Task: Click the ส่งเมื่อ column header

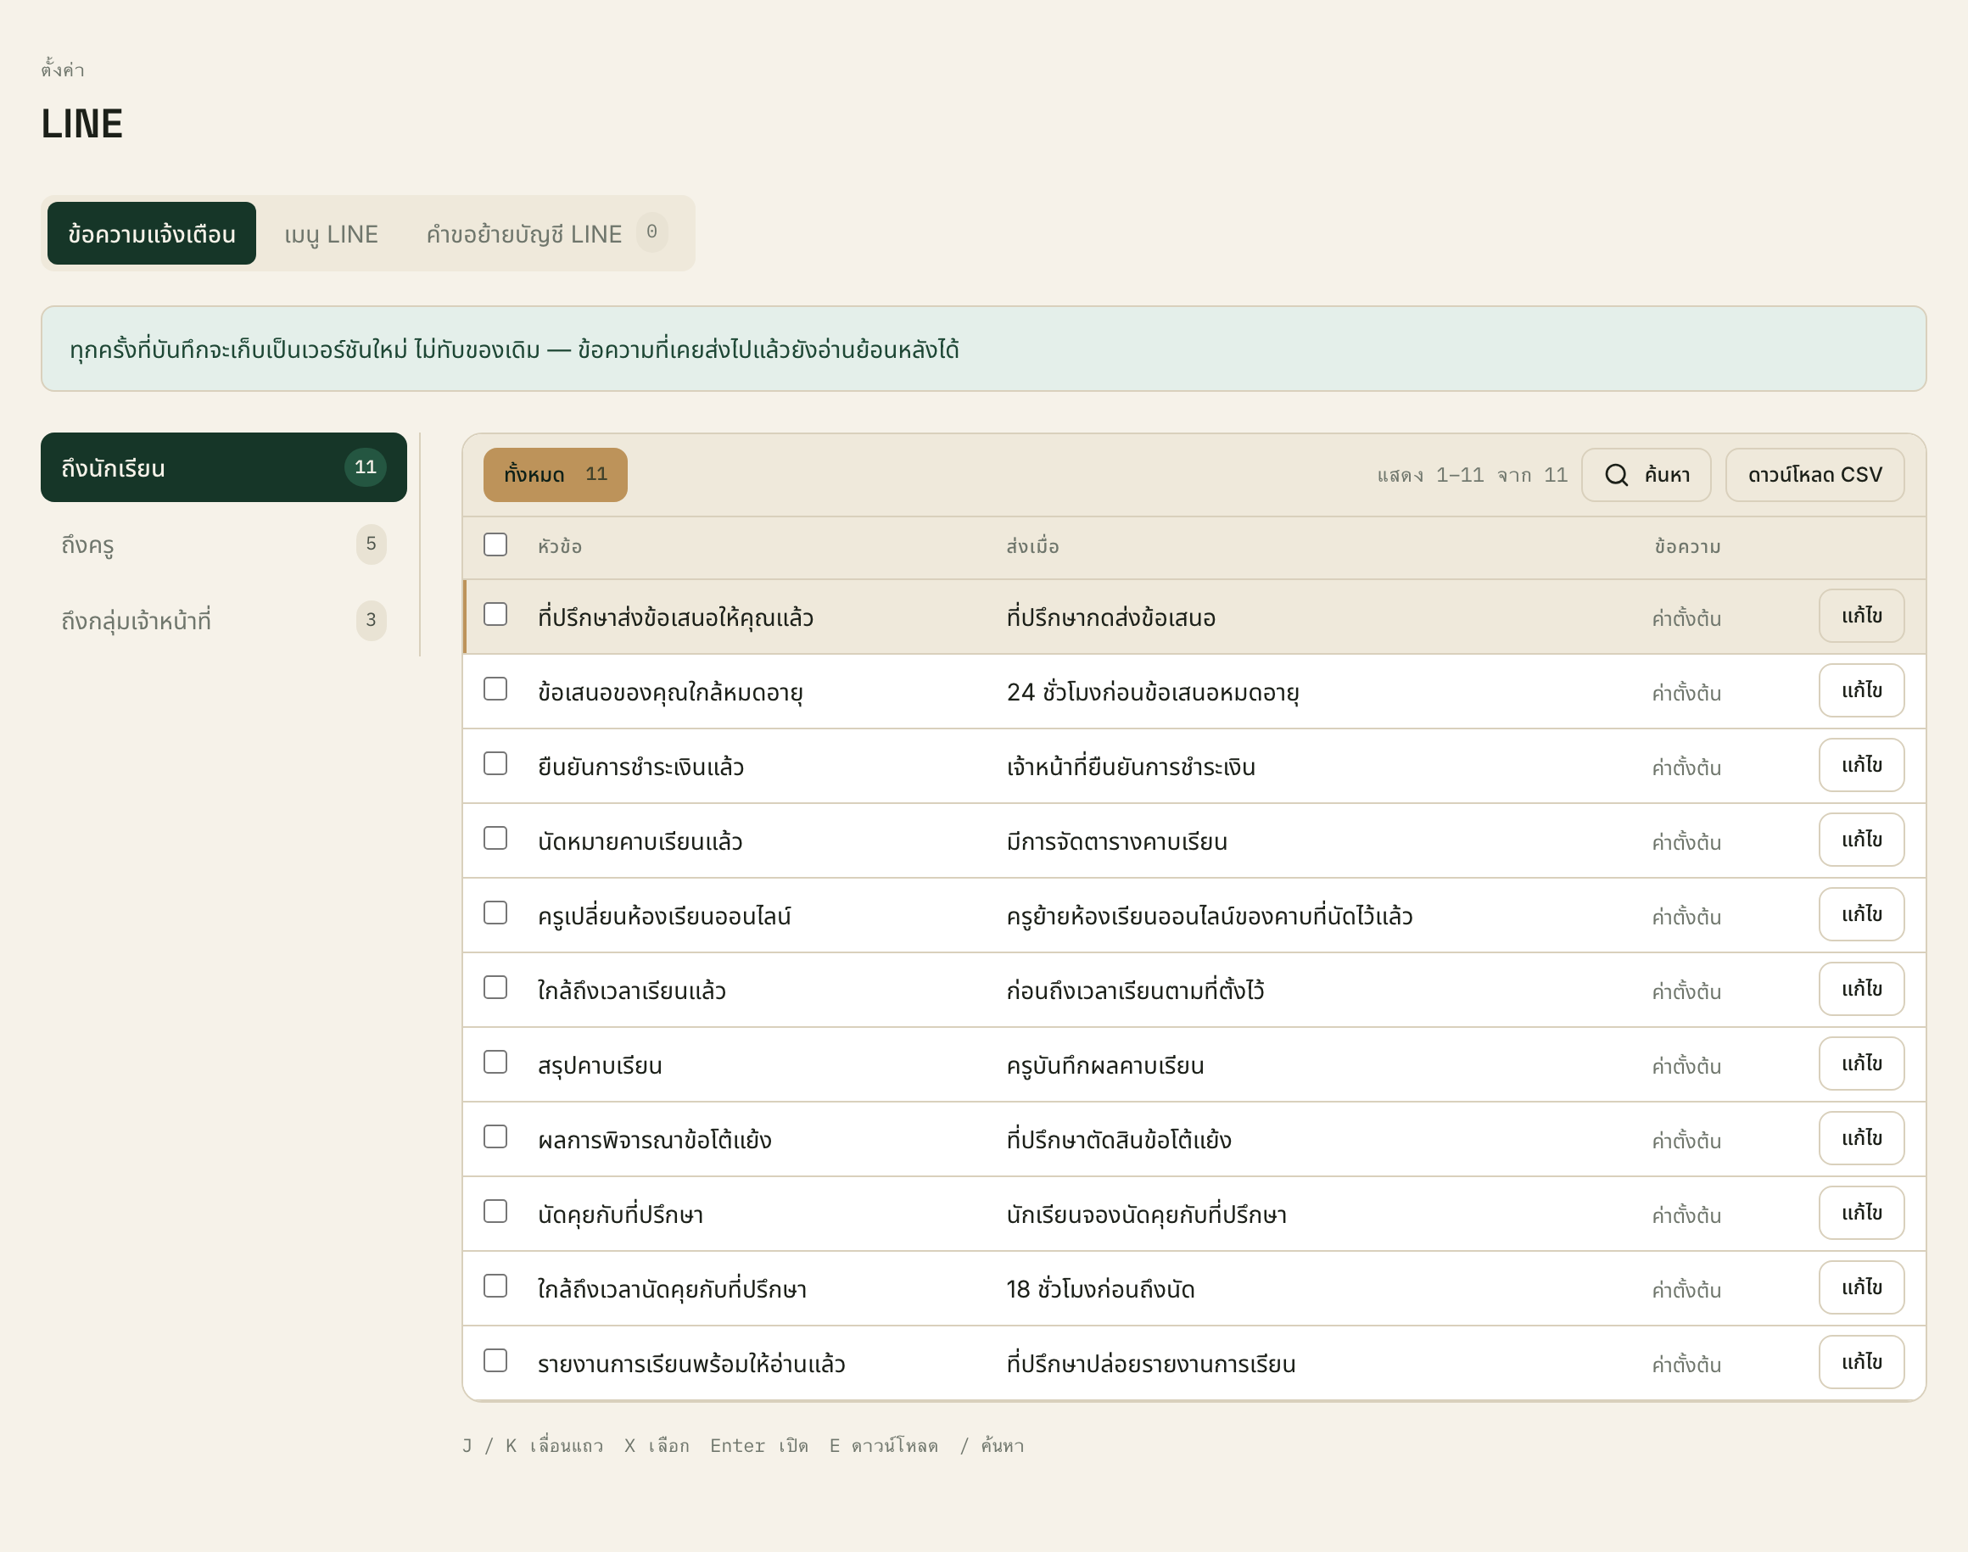Action: [1032, 546]
